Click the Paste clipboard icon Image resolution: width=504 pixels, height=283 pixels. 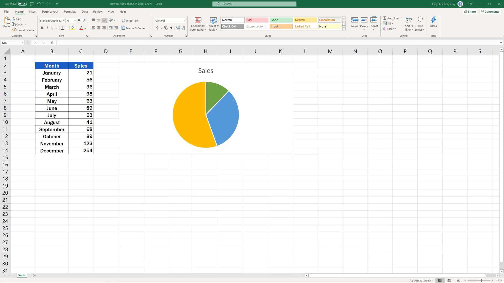[7, 21]
